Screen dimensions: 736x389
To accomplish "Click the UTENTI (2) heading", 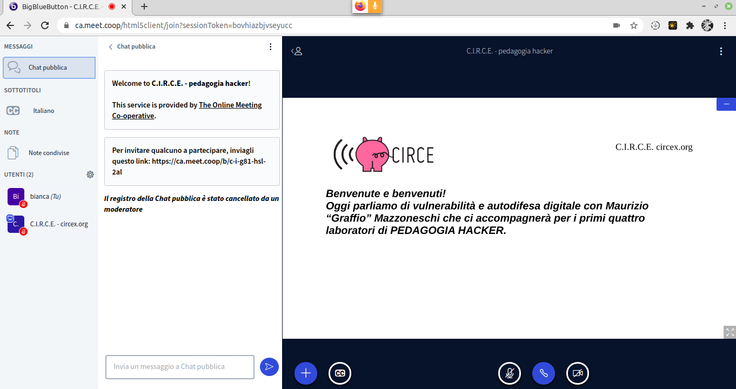I will [19, 175].
